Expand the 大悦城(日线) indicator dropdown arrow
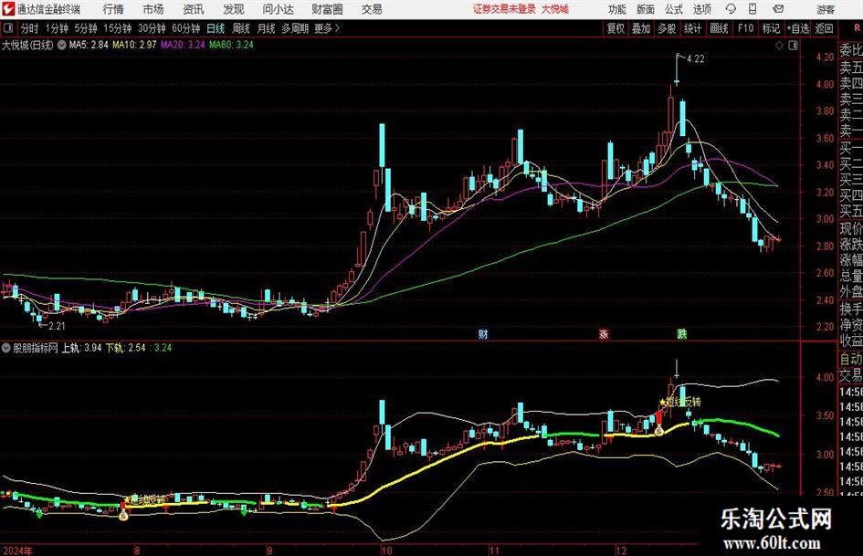Viewport: 863px width, 556px height. (x=62, y=45)
